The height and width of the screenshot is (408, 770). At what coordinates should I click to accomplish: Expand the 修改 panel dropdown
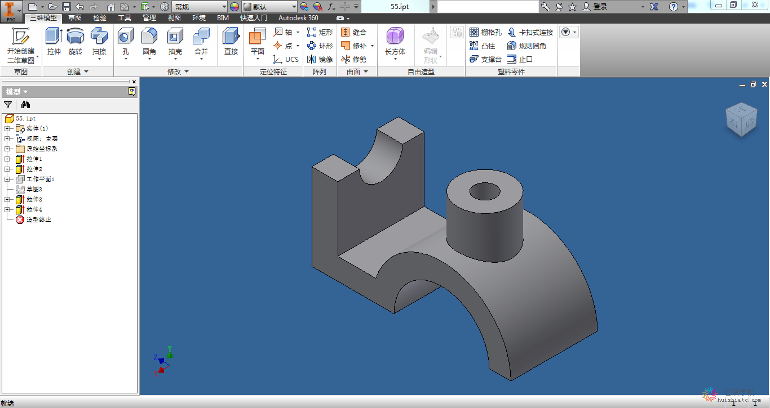(178, 71)
